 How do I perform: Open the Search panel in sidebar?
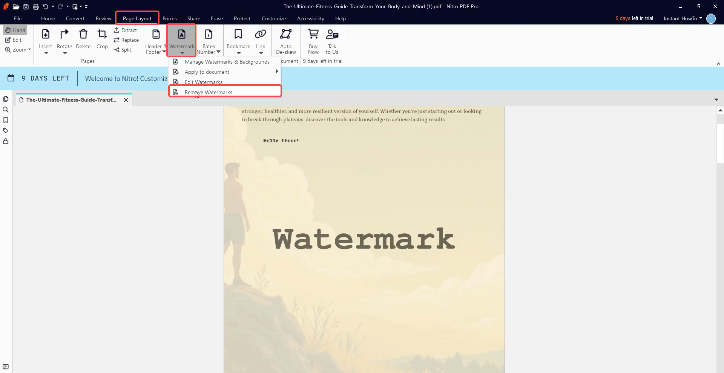(x=6, y=110)
